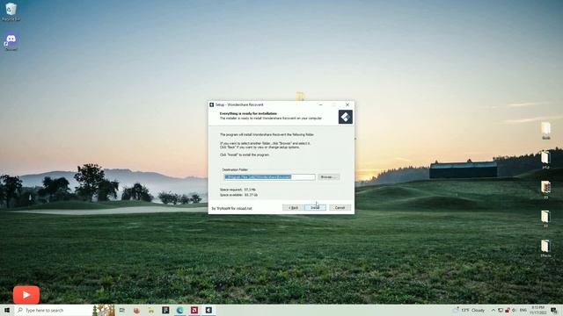Click the 'Type here to search' box
Screen dimensions: 563x316
[x=54, y=310]
